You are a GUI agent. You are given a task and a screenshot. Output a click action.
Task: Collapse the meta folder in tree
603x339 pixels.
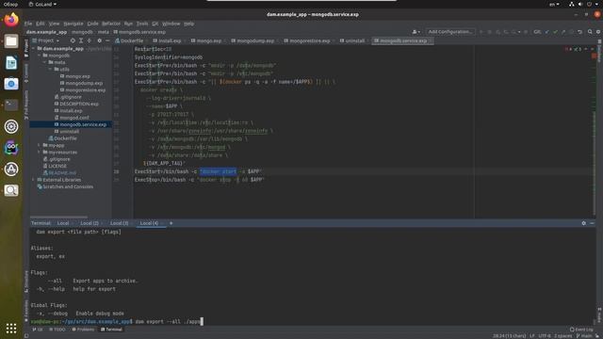45,62
